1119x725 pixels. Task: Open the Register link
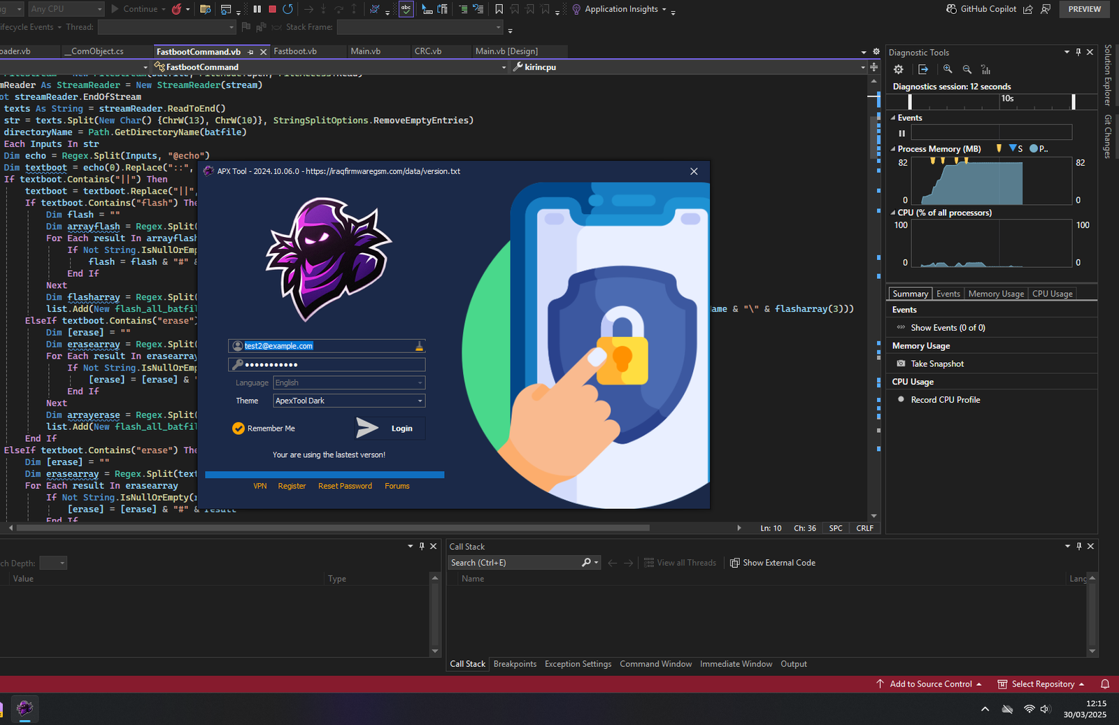tap(292, 486)
